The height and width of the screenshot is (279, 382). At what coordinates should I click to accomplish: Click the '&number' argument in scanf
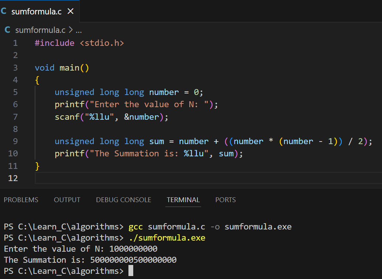tap(142, 117)
